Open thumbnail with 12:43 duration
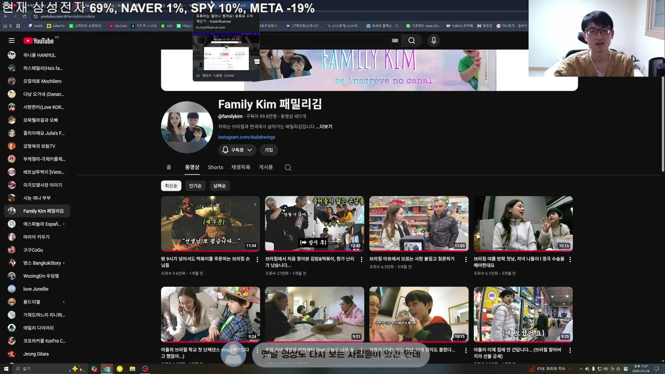Viewport: 665px width, 374px height. [315, 223]
